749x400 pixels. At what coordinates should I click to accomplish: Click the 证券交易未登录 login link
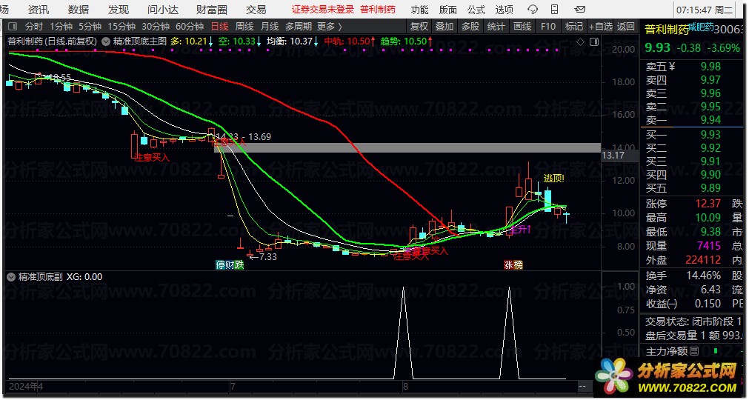point(323,9)
